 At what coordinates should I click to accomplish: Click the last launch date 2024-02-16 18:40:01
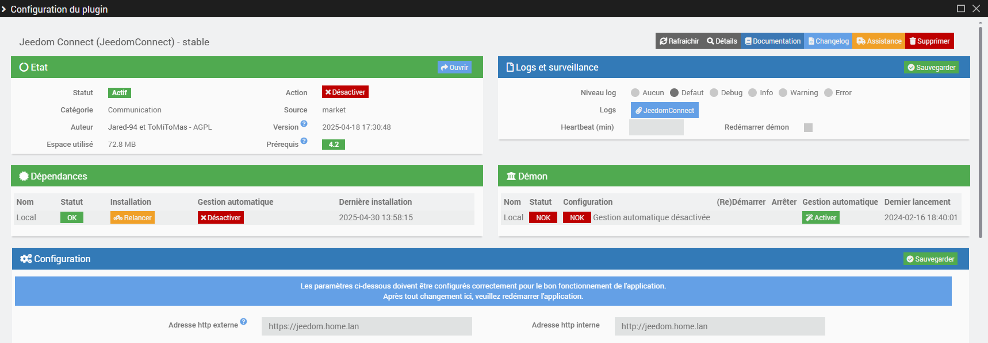pyautogui.click(x=921, y=217)
